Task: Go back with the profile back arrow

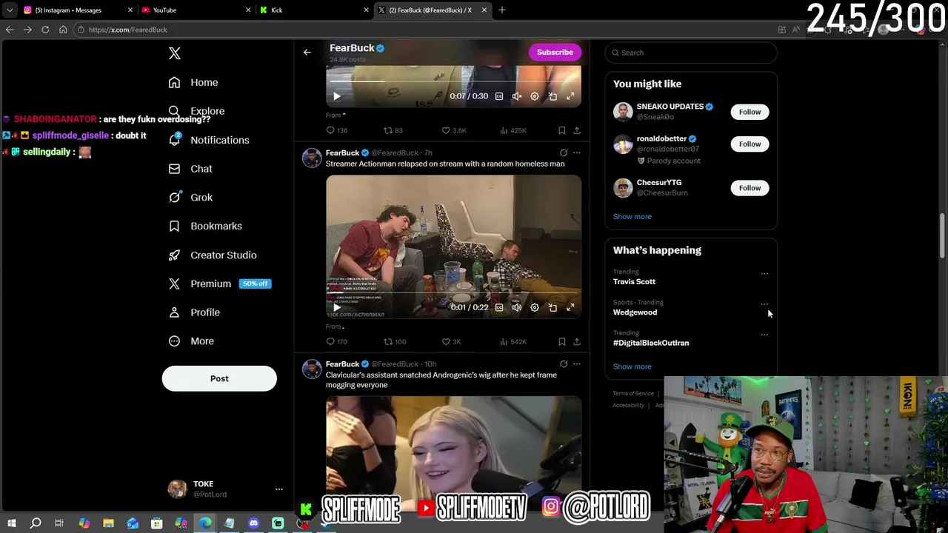Action: 307,52
